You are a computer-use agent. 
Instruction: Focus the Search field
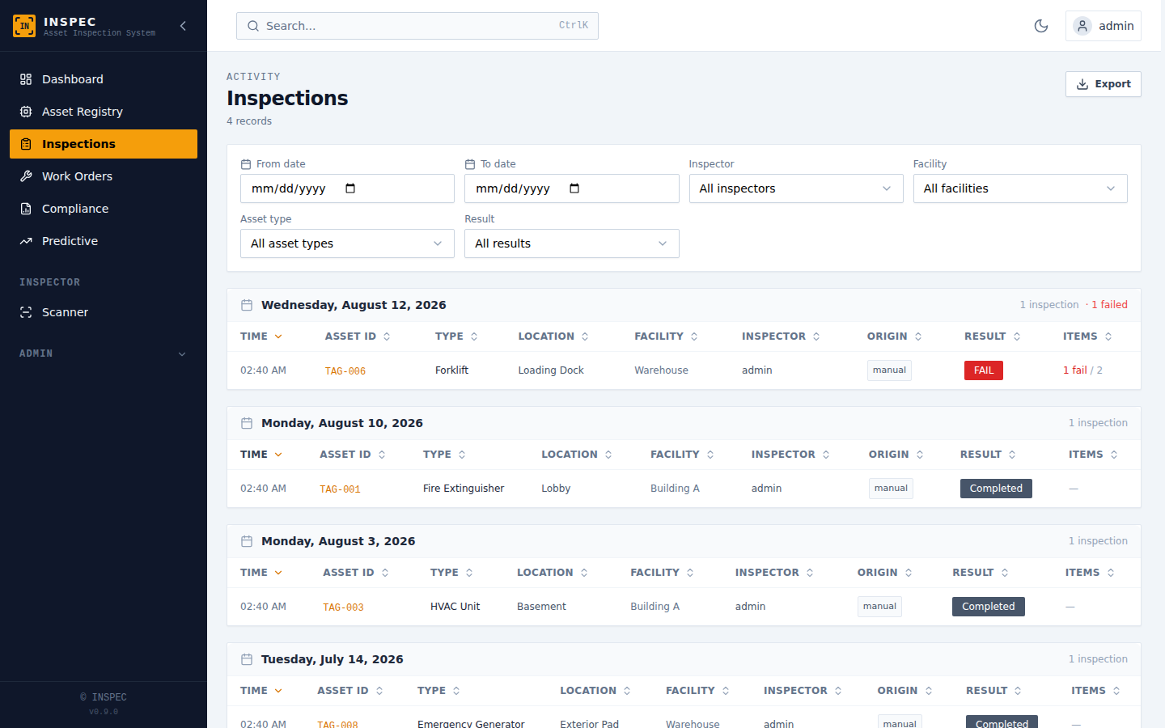click(x=417, y=26)
